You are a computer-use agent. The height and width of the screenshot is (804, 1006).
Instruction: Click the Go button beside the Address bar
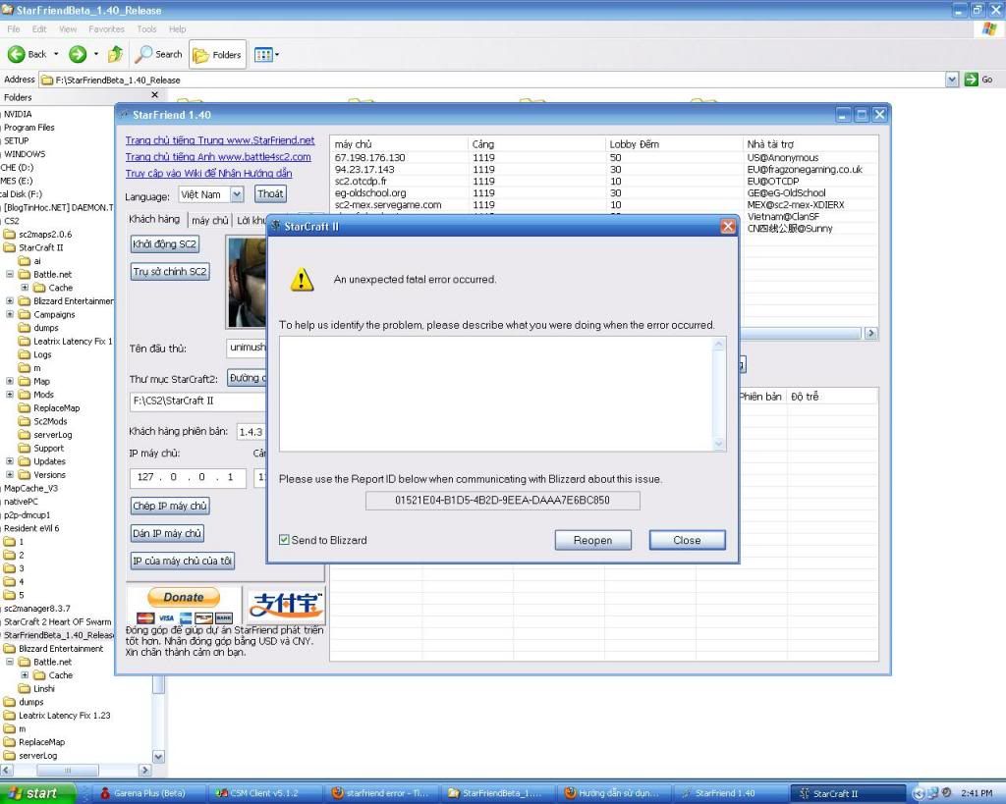coord(979,80)
